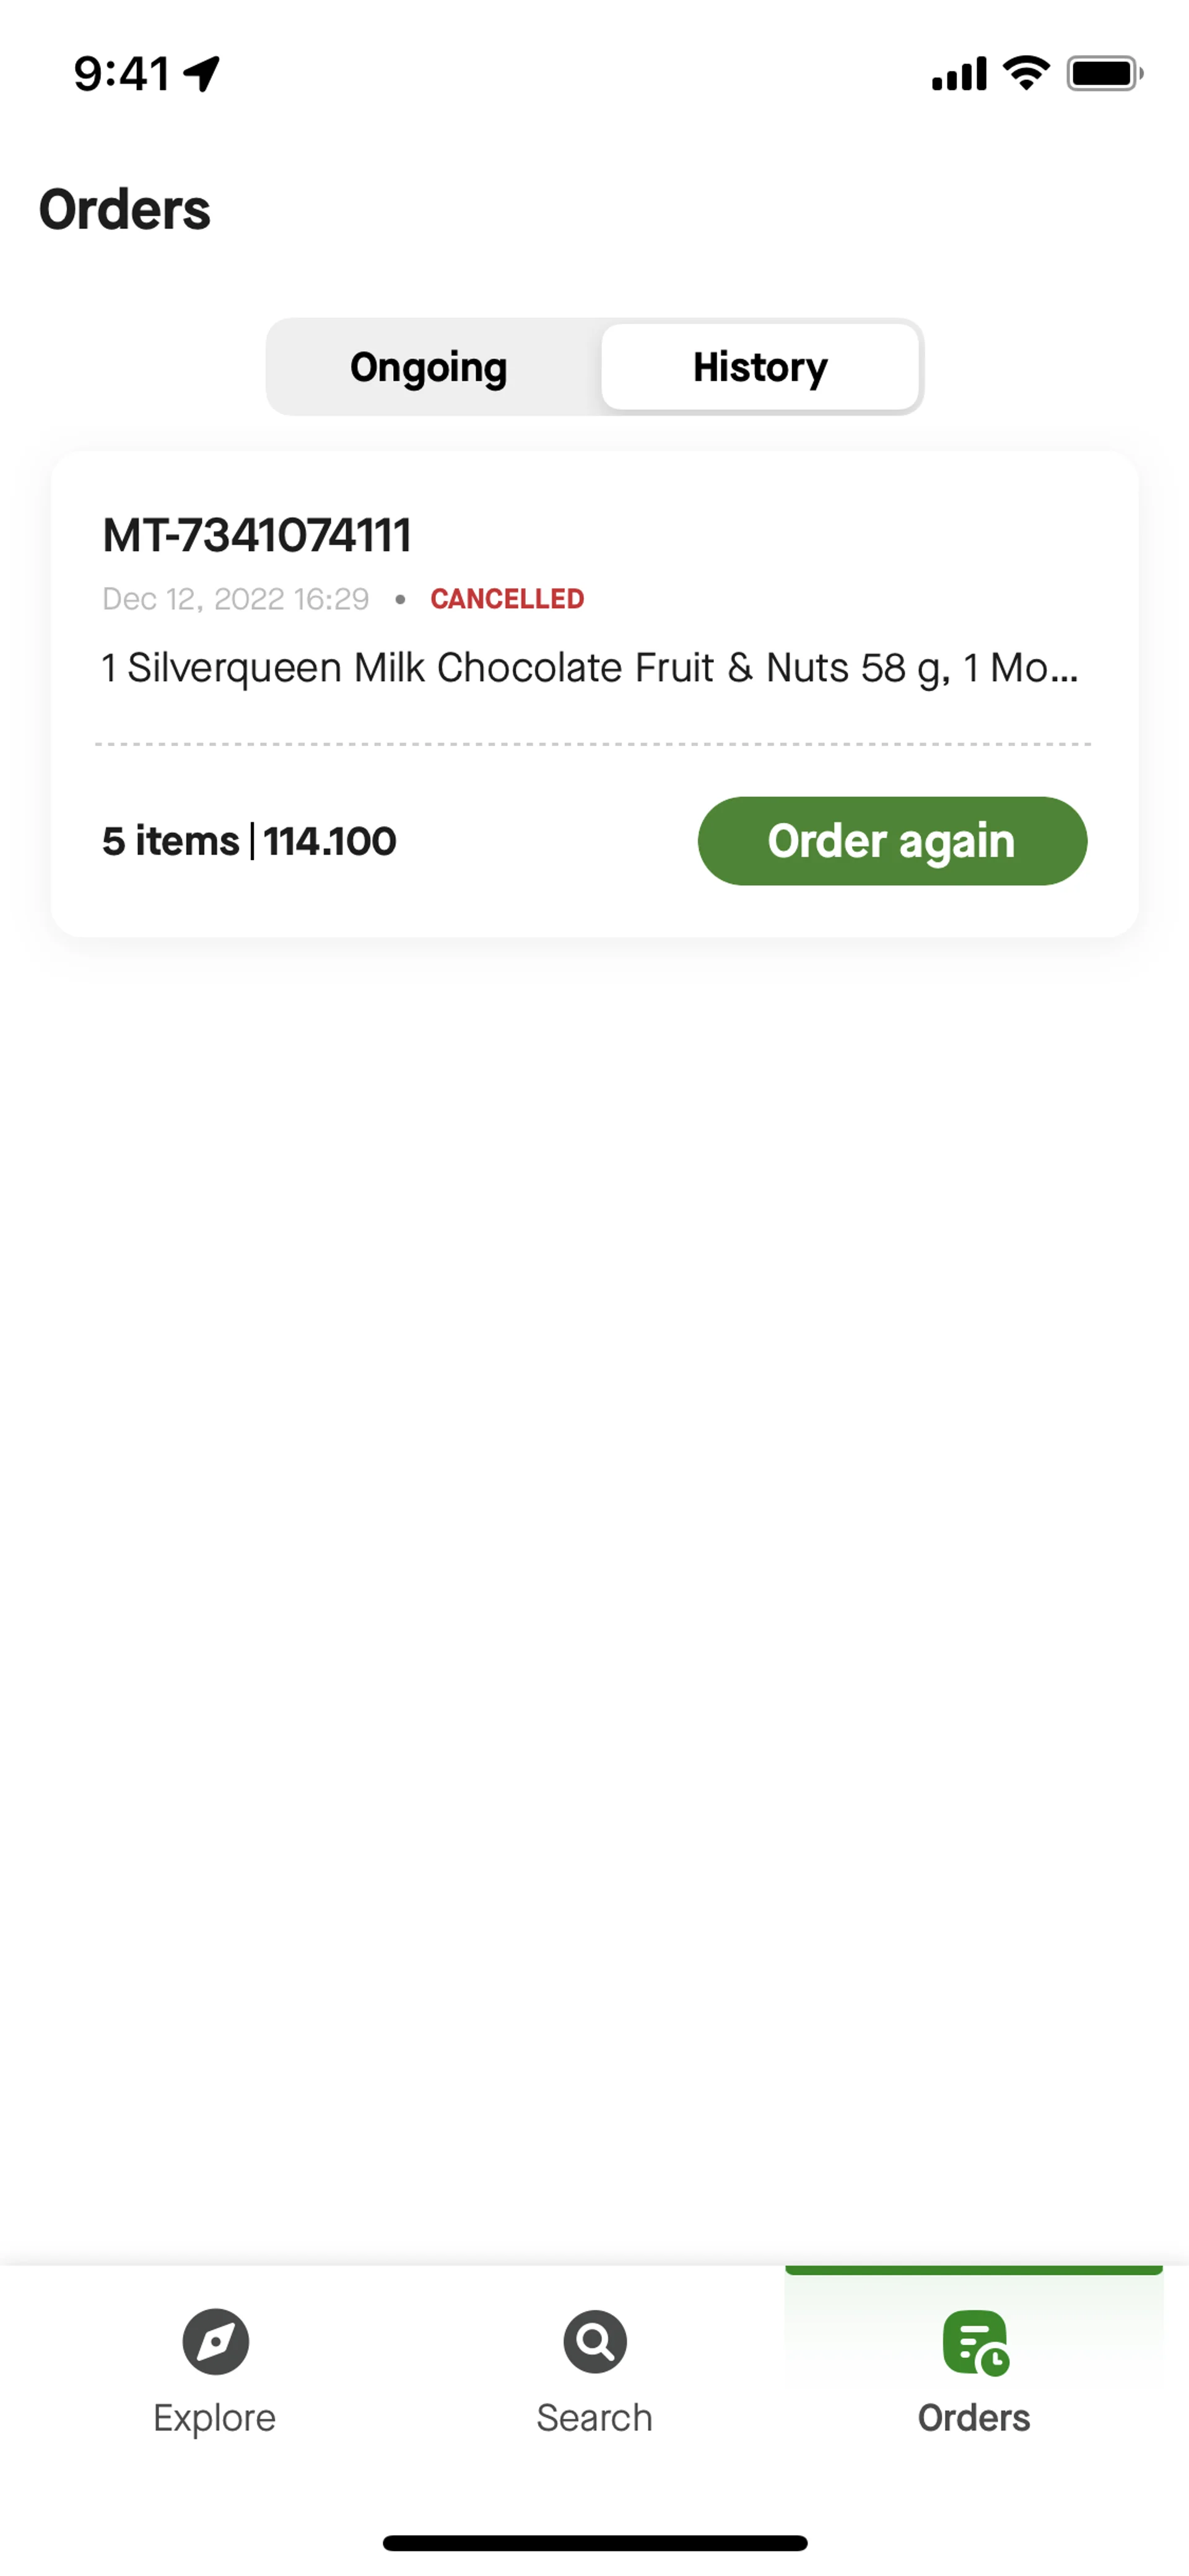Tap the order date Dec 12, 2022
Image resolution: width=1189 pixels, height=2576 pixels.
236,599
